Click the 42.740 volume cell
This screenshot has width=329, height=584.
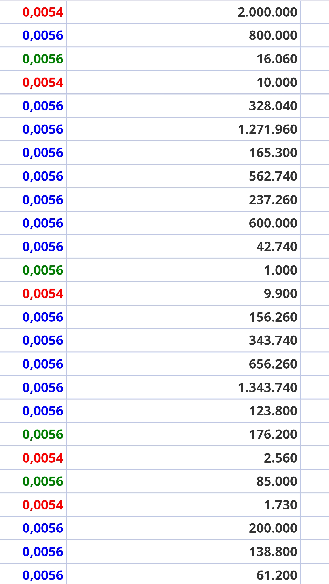click(x=276, y=247)
